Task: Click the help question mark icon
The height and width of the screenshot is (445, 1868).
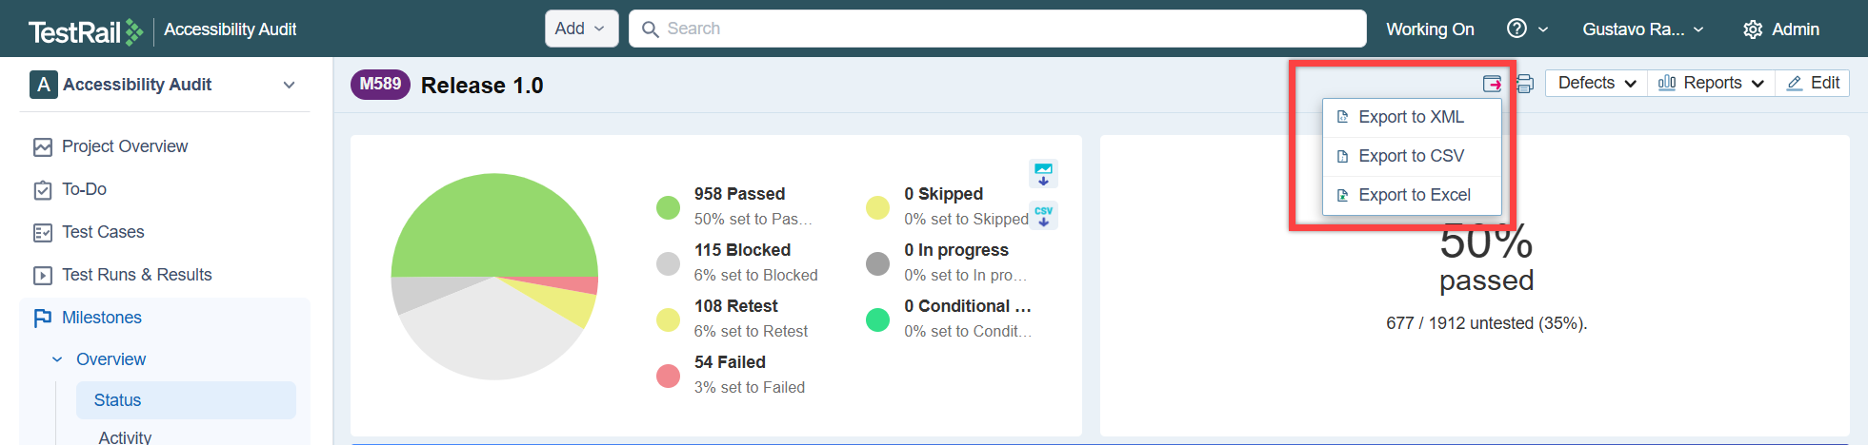Action: [x=1516, y=29]
